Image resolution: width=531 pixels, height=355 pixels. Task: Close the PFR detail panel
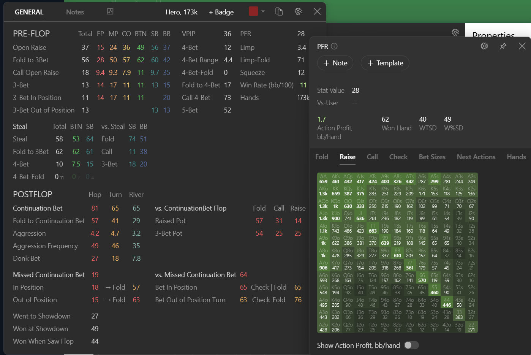pos(522,46)
